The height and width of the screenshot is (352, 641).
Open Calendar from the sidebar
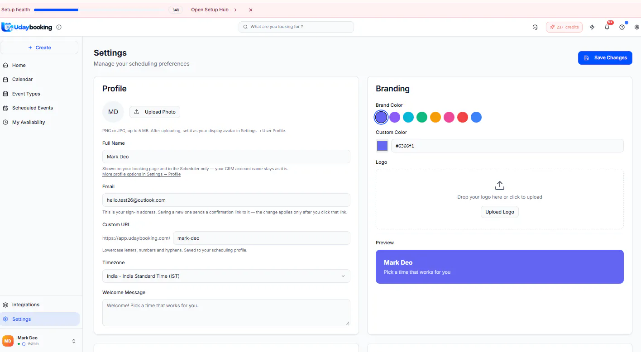(40, 79)
